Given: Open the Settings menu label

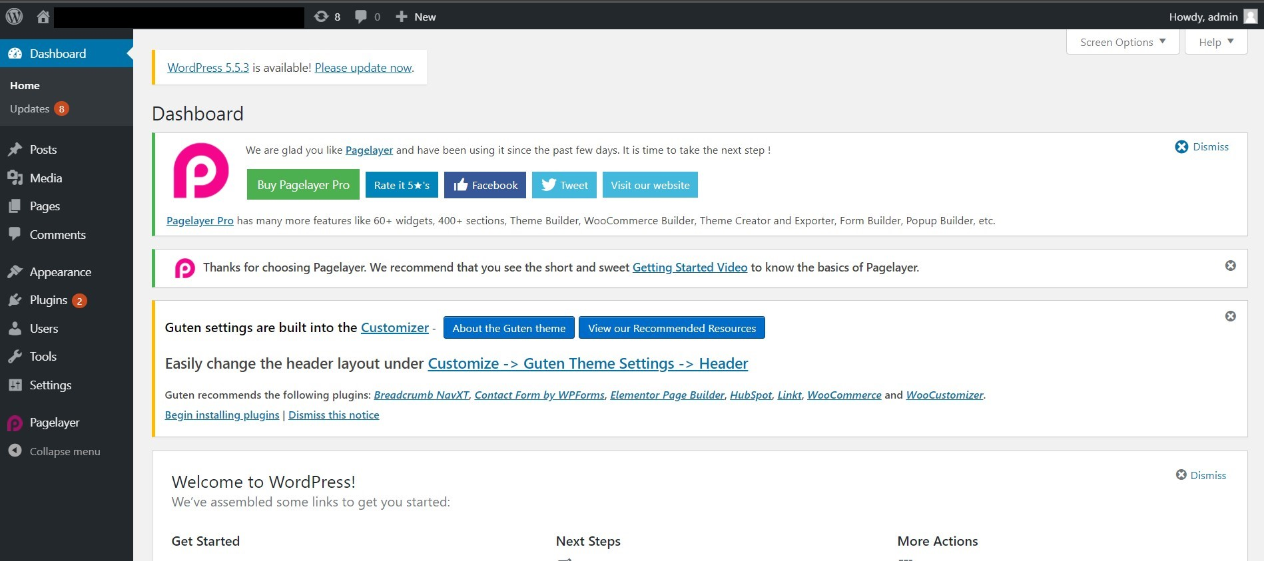Looking at the screenshot, I should (x=51, y=385).
